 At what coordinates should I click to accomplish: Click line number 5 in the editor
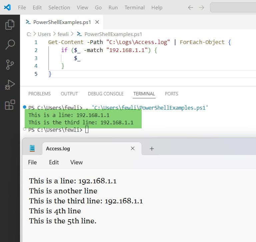click(x=36, y=74)
